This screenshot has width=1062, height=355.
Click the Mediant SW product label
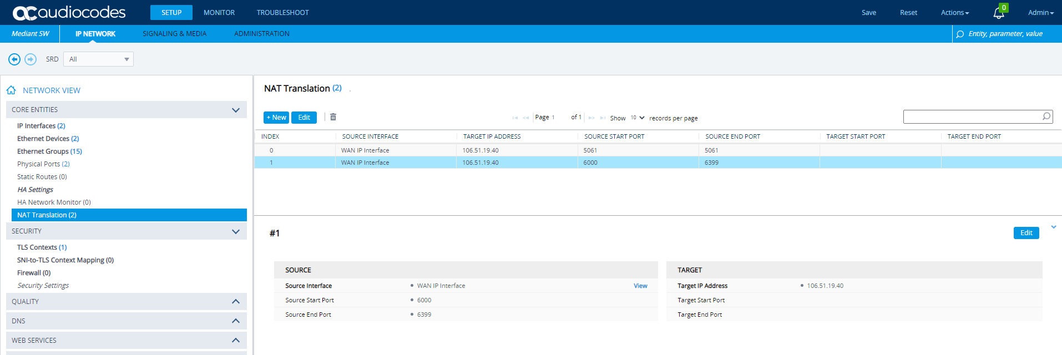[31, 34]
